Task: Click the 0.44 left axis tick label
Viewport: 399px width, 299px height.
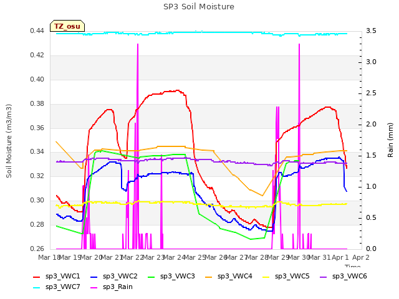Action: click(37, 31)
